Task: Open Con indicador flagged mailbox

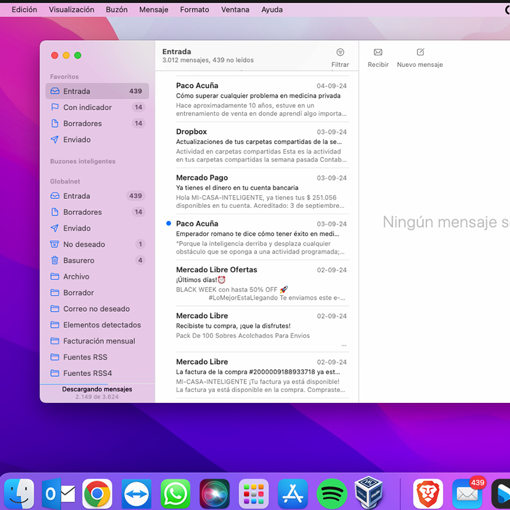Action: tap(87, 108)
